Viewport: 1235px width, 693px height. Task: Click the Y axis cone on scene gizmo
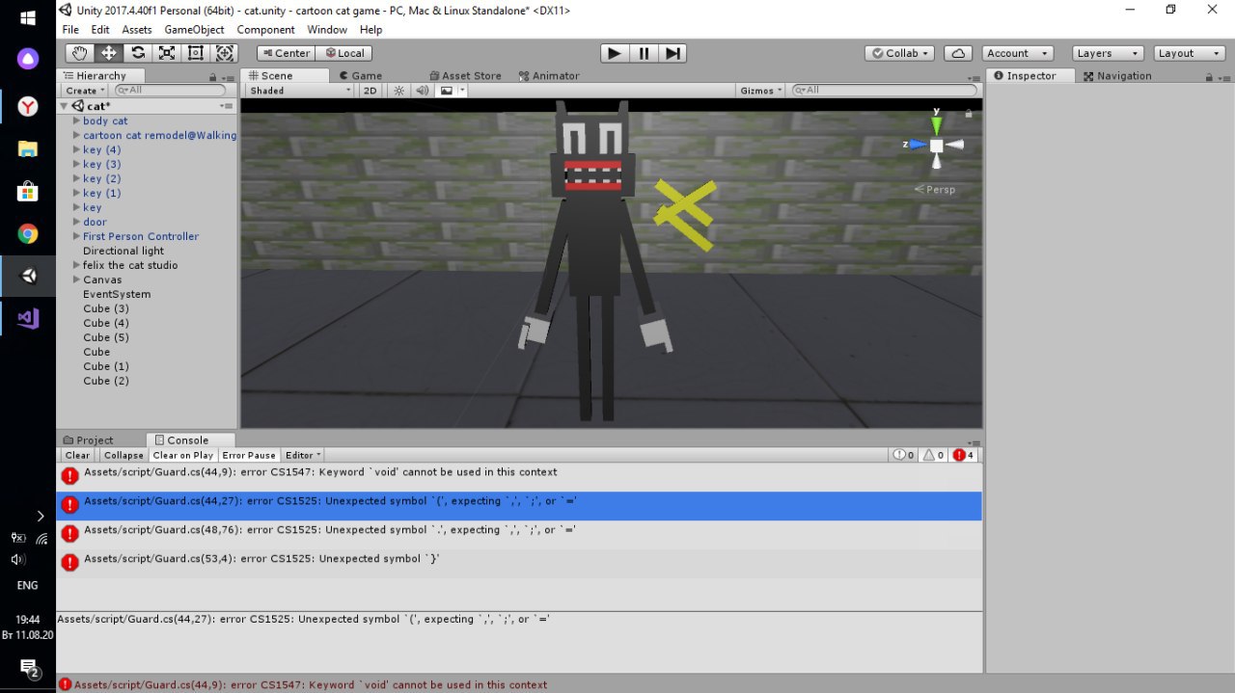(936, 124)
